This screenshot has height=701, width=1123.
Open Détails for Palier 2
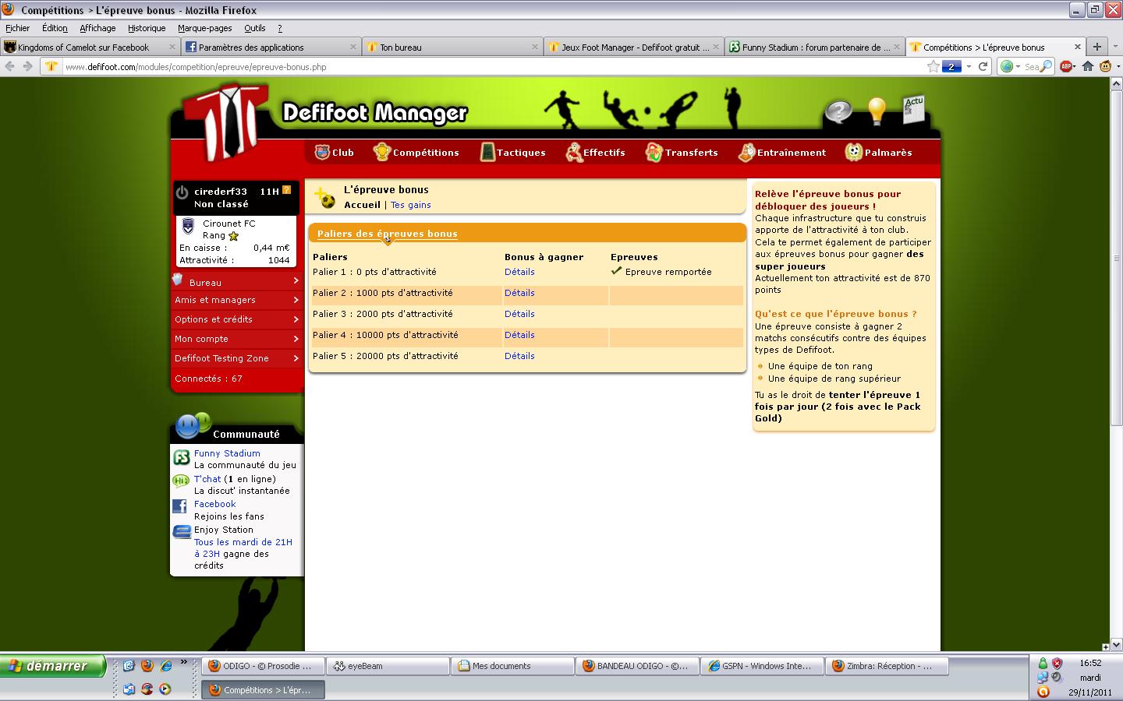pos(519,293)
